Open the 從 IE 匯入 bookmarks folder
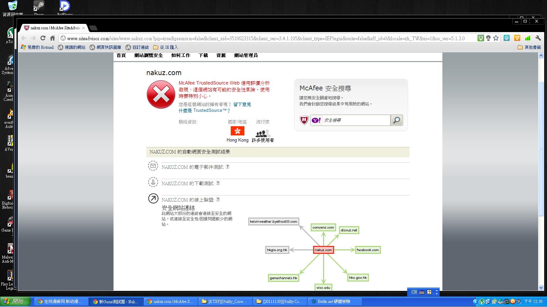This screenshot has height=307, width=547. (x=166, y=47)
